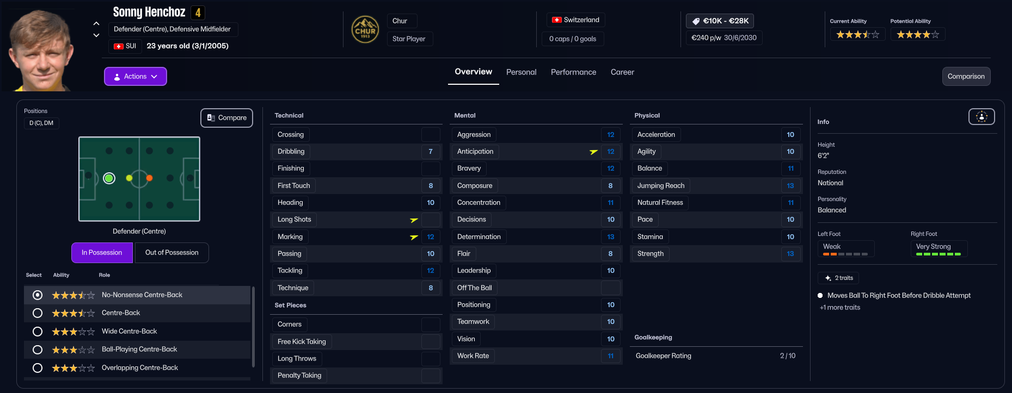Click the Marking highlight arrow icon
The width and height of the screenshot is (1012, 393).
(x=414, y=237)
